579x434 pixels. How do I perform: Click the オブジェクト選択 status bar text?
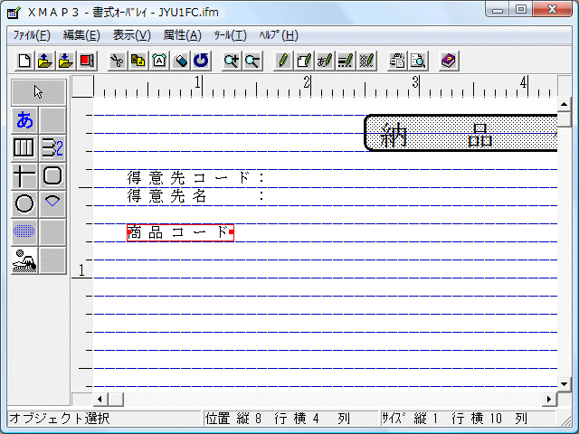(60, 419)
